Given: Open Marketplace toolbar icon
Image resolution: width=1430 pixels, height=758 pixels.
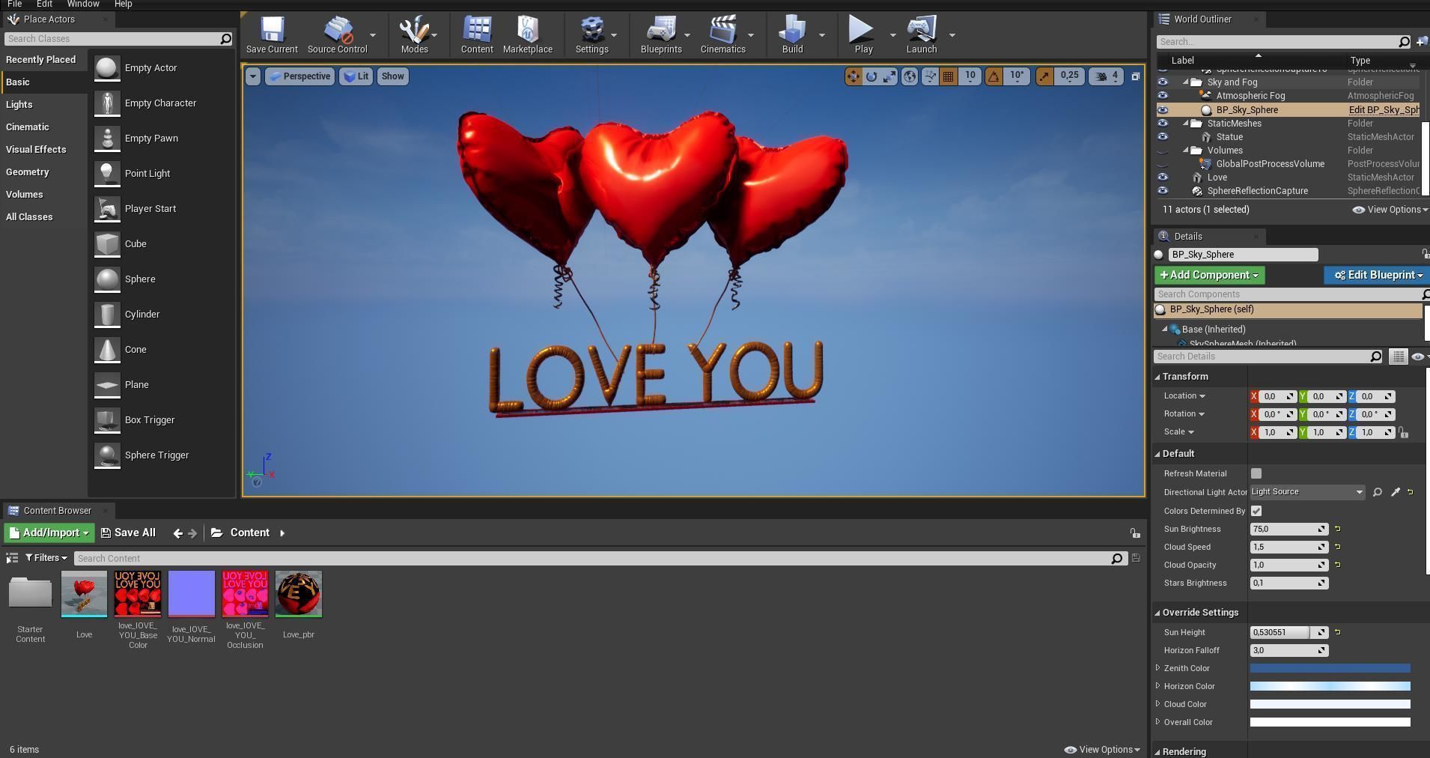Looking at the screenshot, I should pyautogui.click(x=528, y=34).
